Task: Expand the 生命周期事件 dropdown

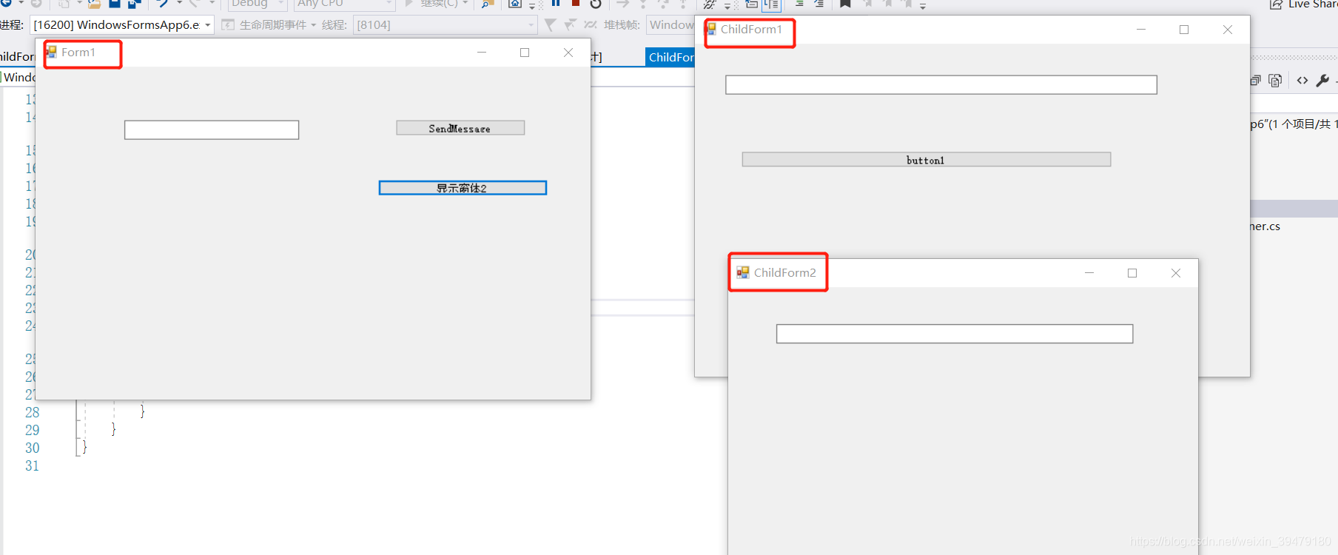Action: tap(314, 25)
